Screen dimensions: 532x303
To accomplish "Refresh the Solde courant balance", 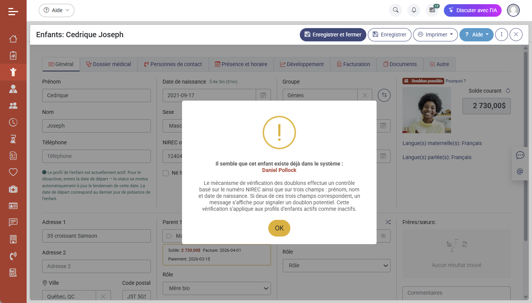I will click(508, 91).
